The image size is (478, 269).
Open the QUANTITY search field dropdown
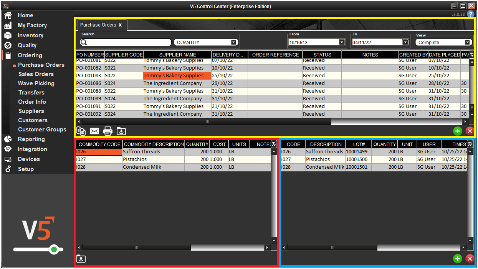tap(233, 43)
